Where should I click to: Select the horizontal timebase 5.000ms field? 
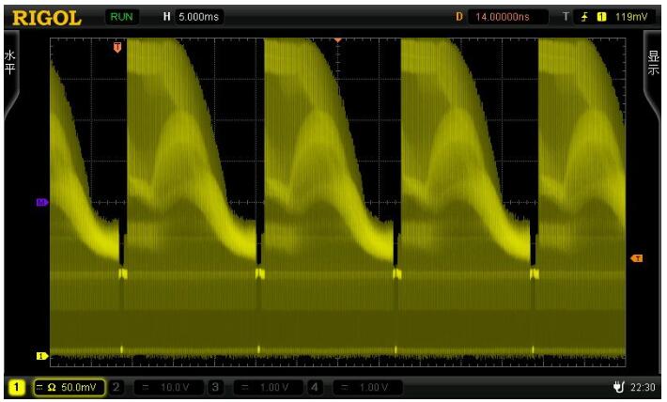tap(192, 17)
